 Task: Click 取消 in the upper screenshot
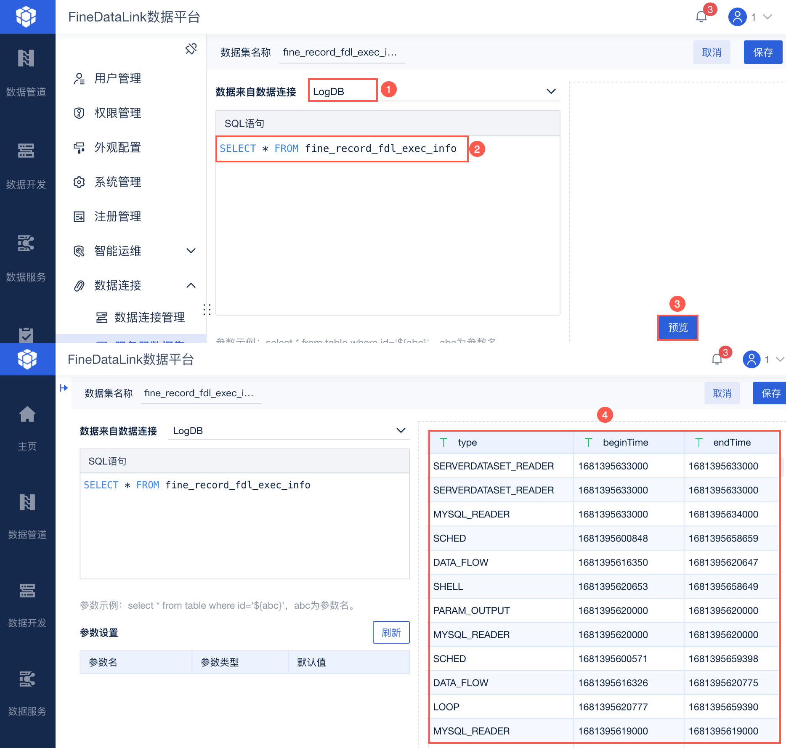point(712,52)
